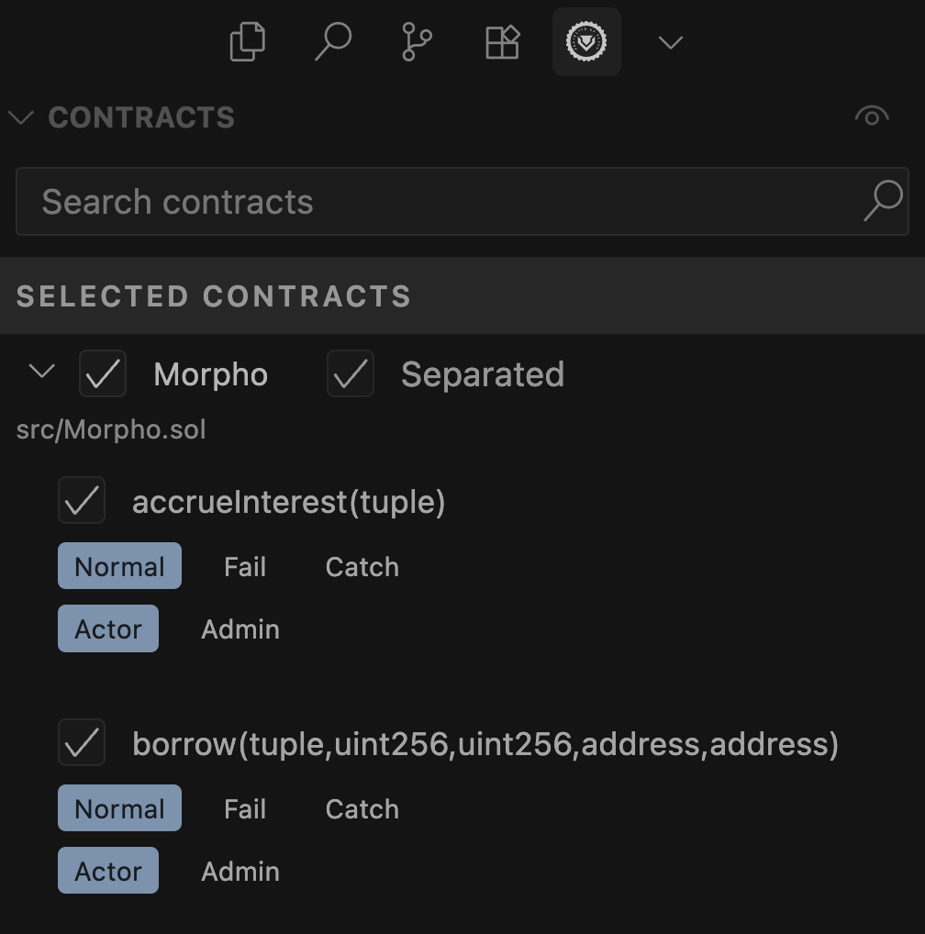Uncheck the accrueInterest(tuple) checkbox
The height and width of the screenshot is (934, 925).
click(x=82, y=500)
